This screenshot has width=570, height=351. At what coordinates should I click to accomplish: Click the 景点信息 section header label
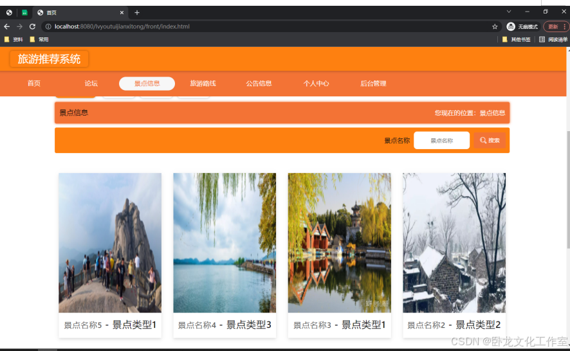click(74, 113)
